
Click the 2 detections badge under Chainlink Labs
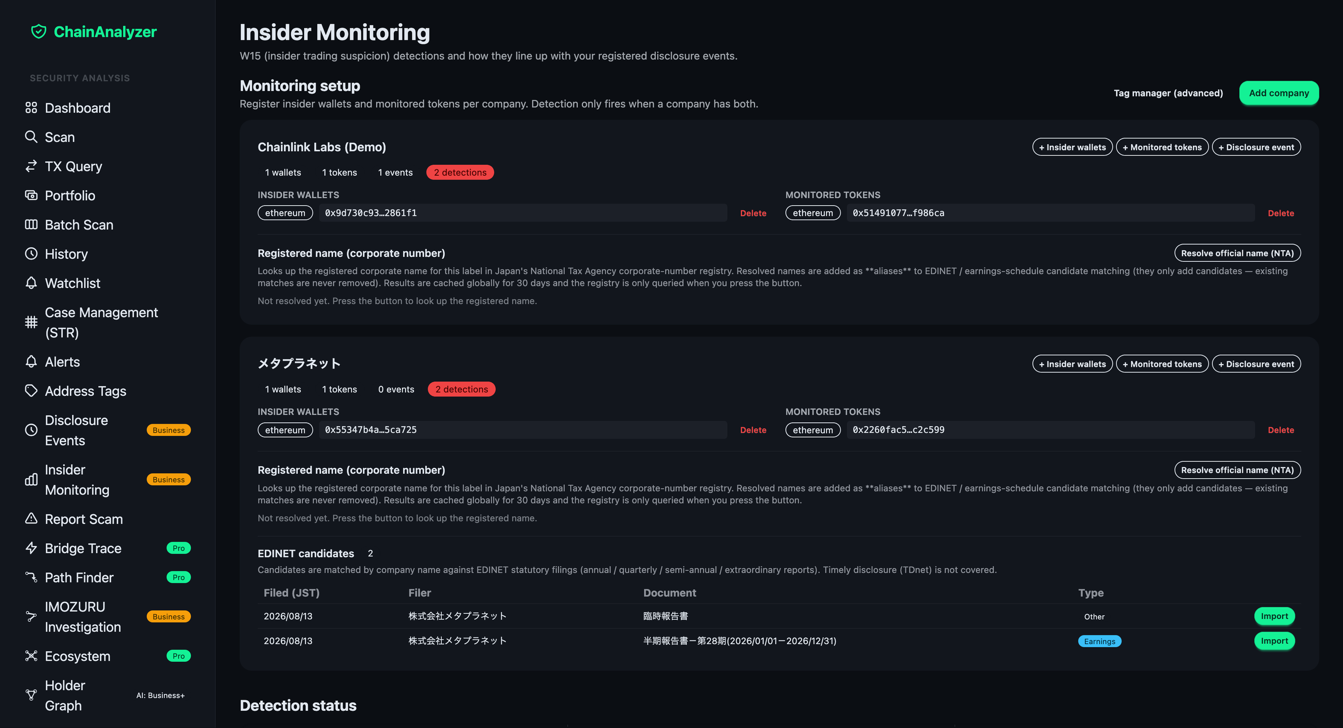click(x=460, y=172)
